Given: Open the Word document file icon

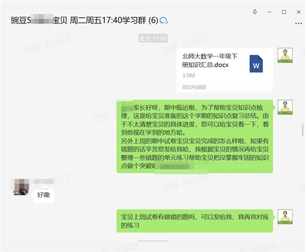Looking at the screenshot, I should [256, 64].
